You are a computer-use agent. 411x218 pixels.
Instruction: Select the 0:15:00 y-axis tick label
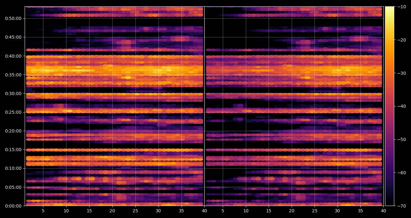click(x=13, y=150)
